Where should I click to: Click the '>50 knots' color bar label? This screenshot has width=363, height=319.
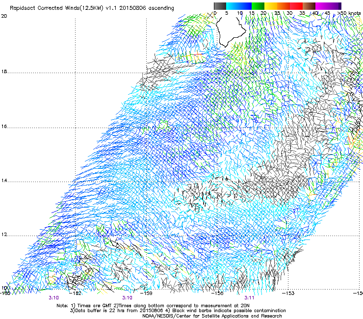coord(349,13)
